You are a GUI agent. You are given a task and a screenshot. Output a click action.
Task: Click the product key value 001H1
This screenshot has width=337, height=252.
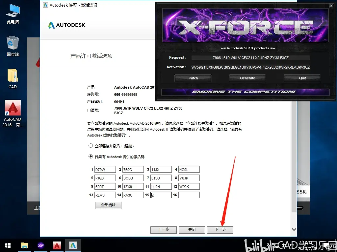(119, 102)
